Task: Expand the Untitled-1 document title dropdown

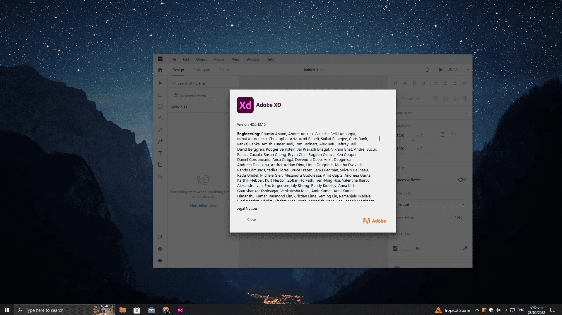Action: (x=322, y=70)
